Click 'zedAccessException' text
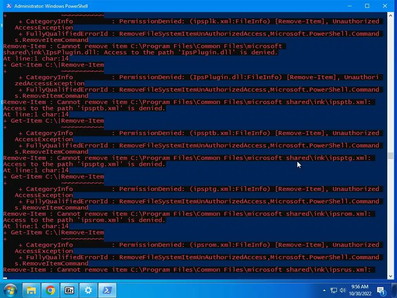This screenshot has height=298, width=397. pos(50,83)
